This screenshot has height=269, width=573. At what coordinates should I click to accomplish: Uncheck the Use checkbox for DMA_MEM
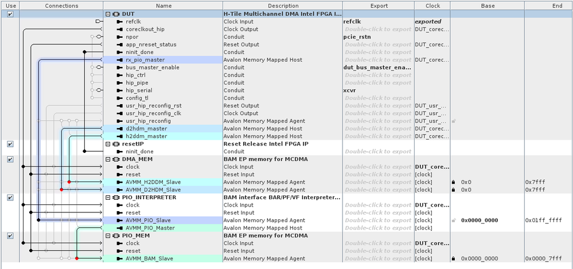(10, 159)
